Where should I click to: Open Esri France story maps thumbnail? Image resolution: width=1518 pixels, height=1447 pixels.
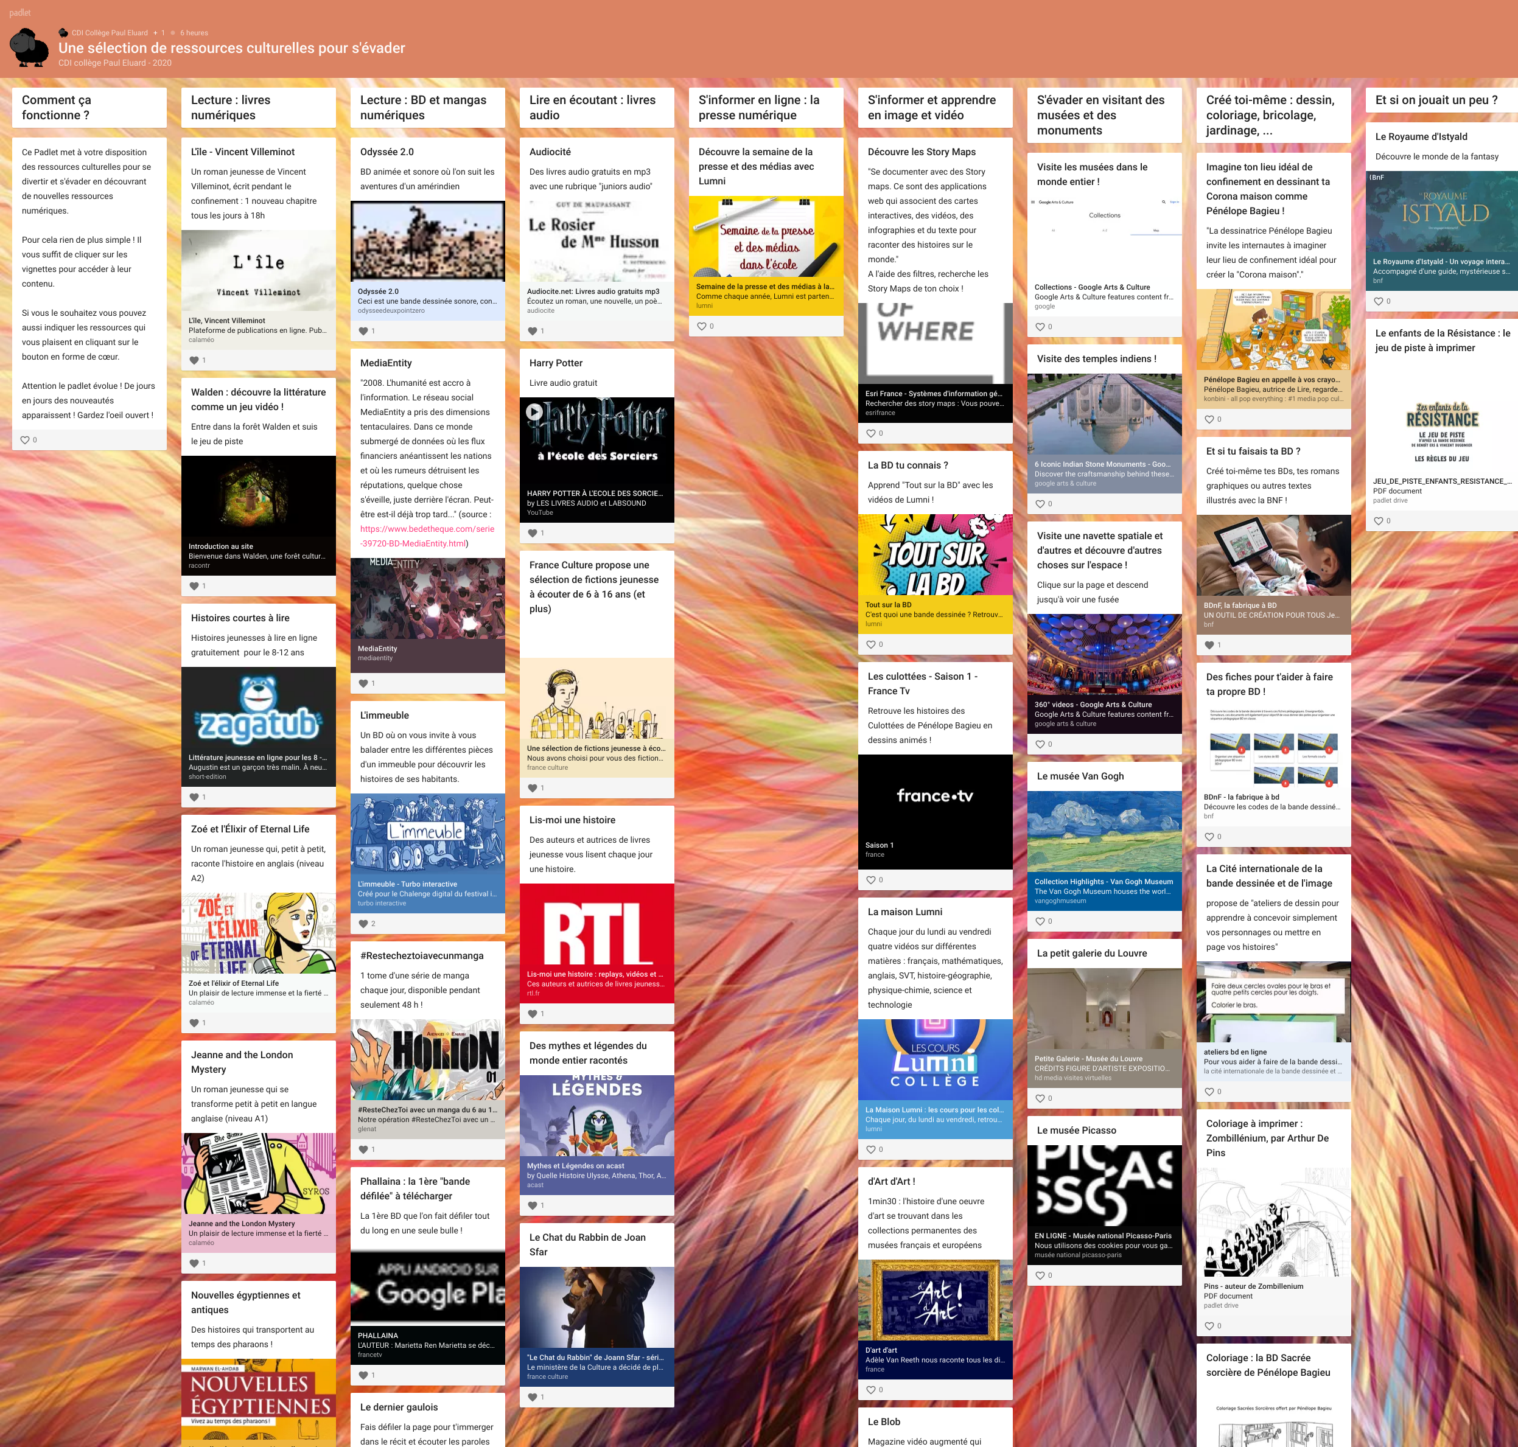[x=936, y=343]
